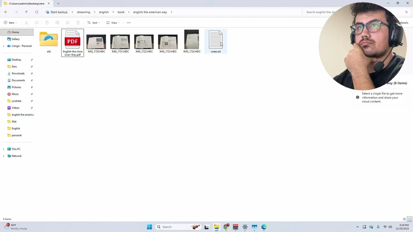Refresh the current folder
The width and height of the screenshot is (413, 232).
[37, 12]
